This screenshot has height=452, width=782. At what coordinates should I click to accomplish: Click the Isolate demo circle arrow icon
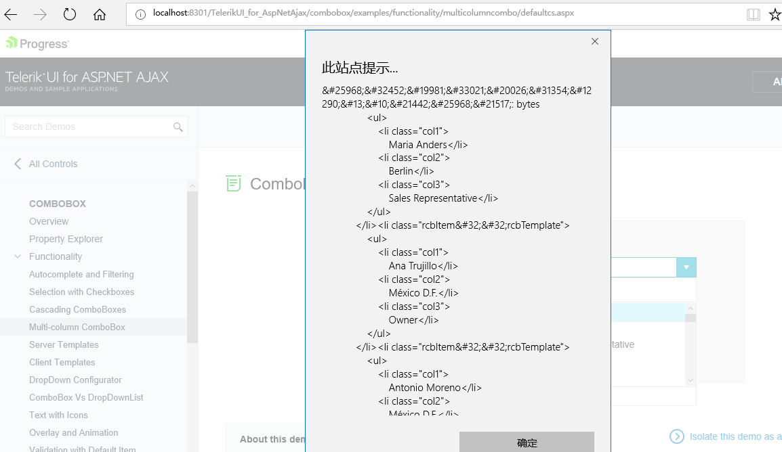677,436
